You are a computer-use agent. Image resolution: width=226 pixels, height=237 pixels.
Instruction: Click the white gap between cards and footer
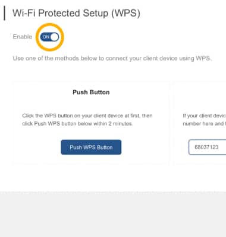click(x=113, y=178)
